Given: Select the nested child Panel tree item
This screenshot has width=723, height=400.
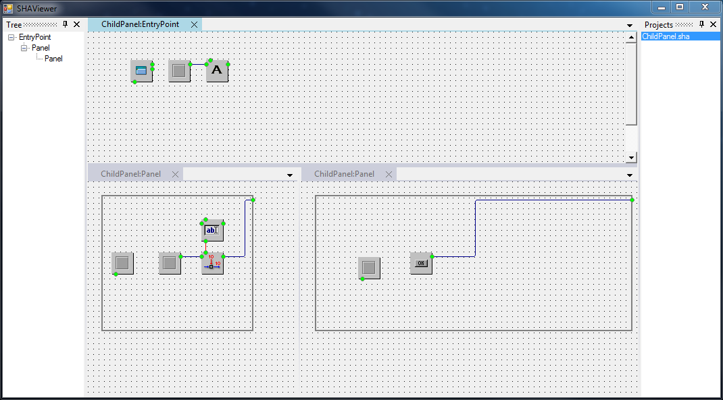Looking at the screenshot, I should (x=53, y=59).
